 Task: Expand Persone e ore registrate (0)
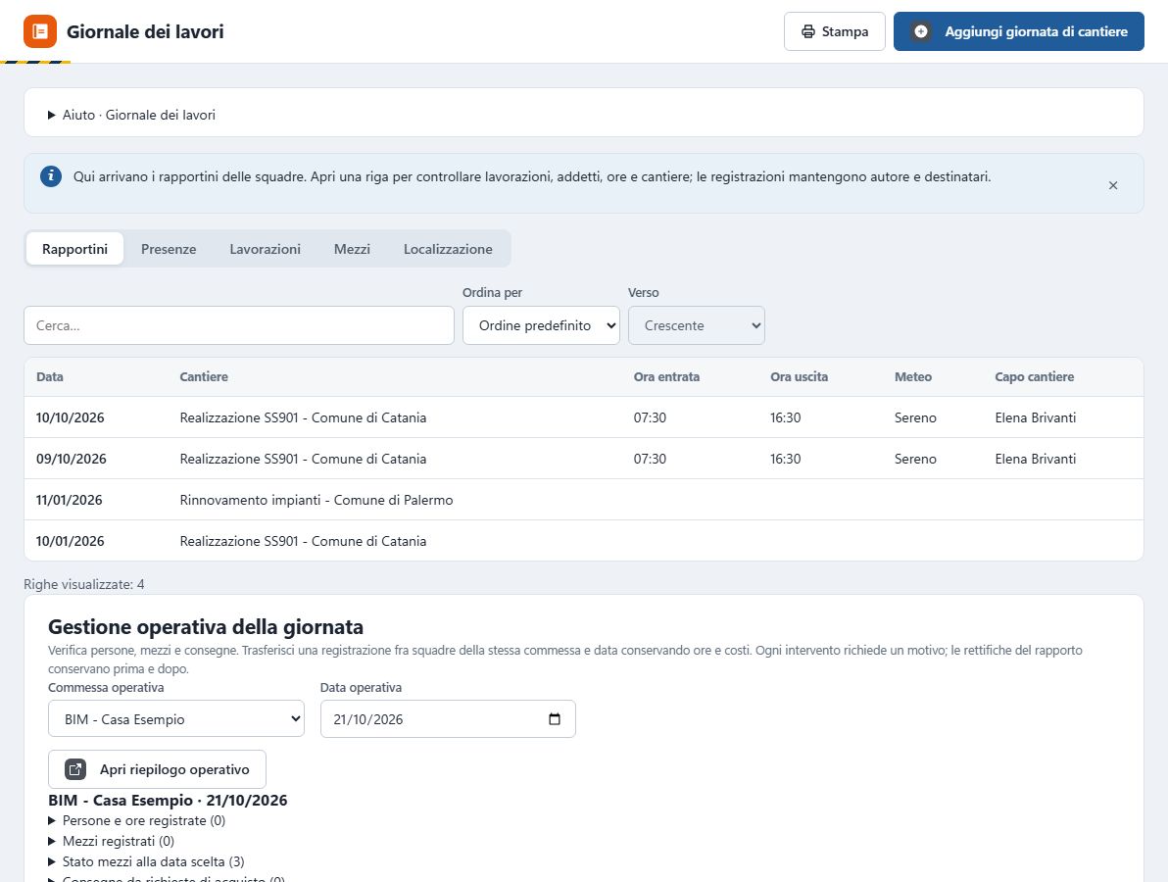pyautogui.click(x=137, y=820)
